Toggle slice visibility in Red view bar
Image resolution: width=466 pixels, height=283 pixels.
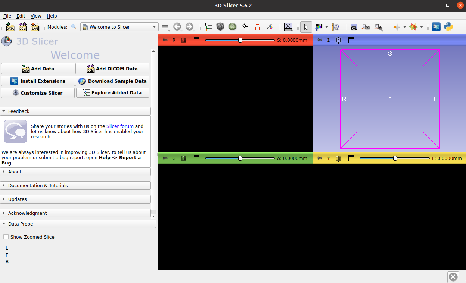pyautogui.click(x=184, y=40)
